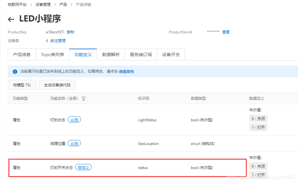Copy the ProductKey via 复制 link
Image resolution: width=298 pixels, height=183 pixels.
[70, 32]
